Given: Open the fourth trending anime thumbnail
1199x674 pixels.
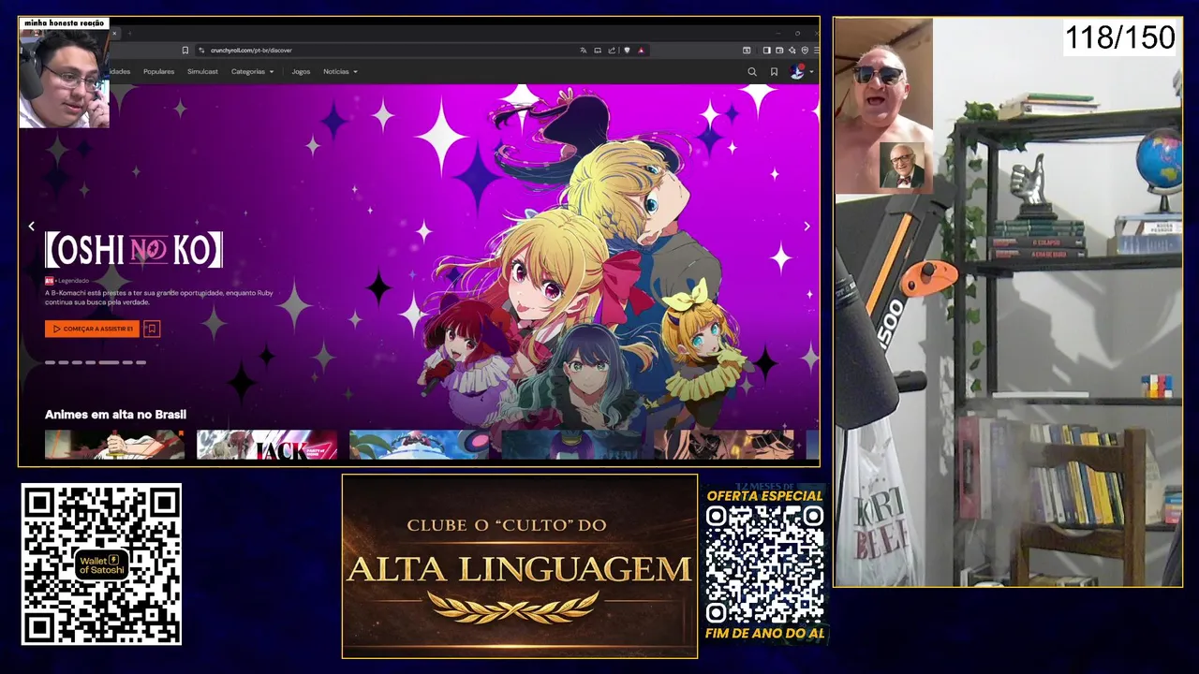Looking at the screenshot, I should [571, 445].
